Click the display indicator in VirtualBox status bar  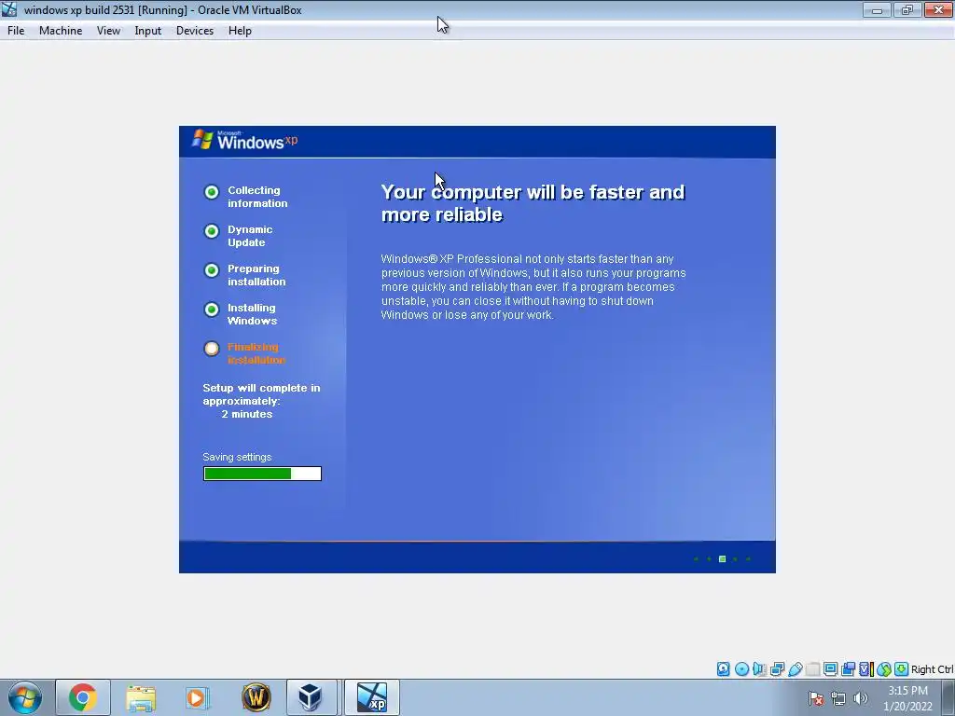tap(830, 669)
